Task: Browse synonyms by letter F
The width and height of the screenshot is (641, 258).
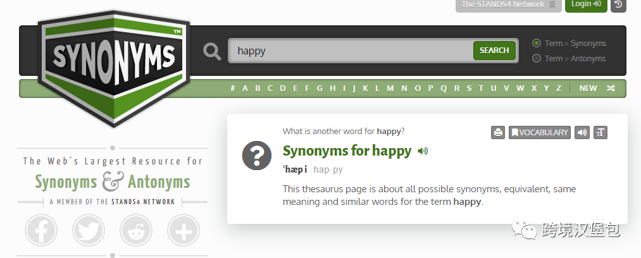Action: click(307, 88)
